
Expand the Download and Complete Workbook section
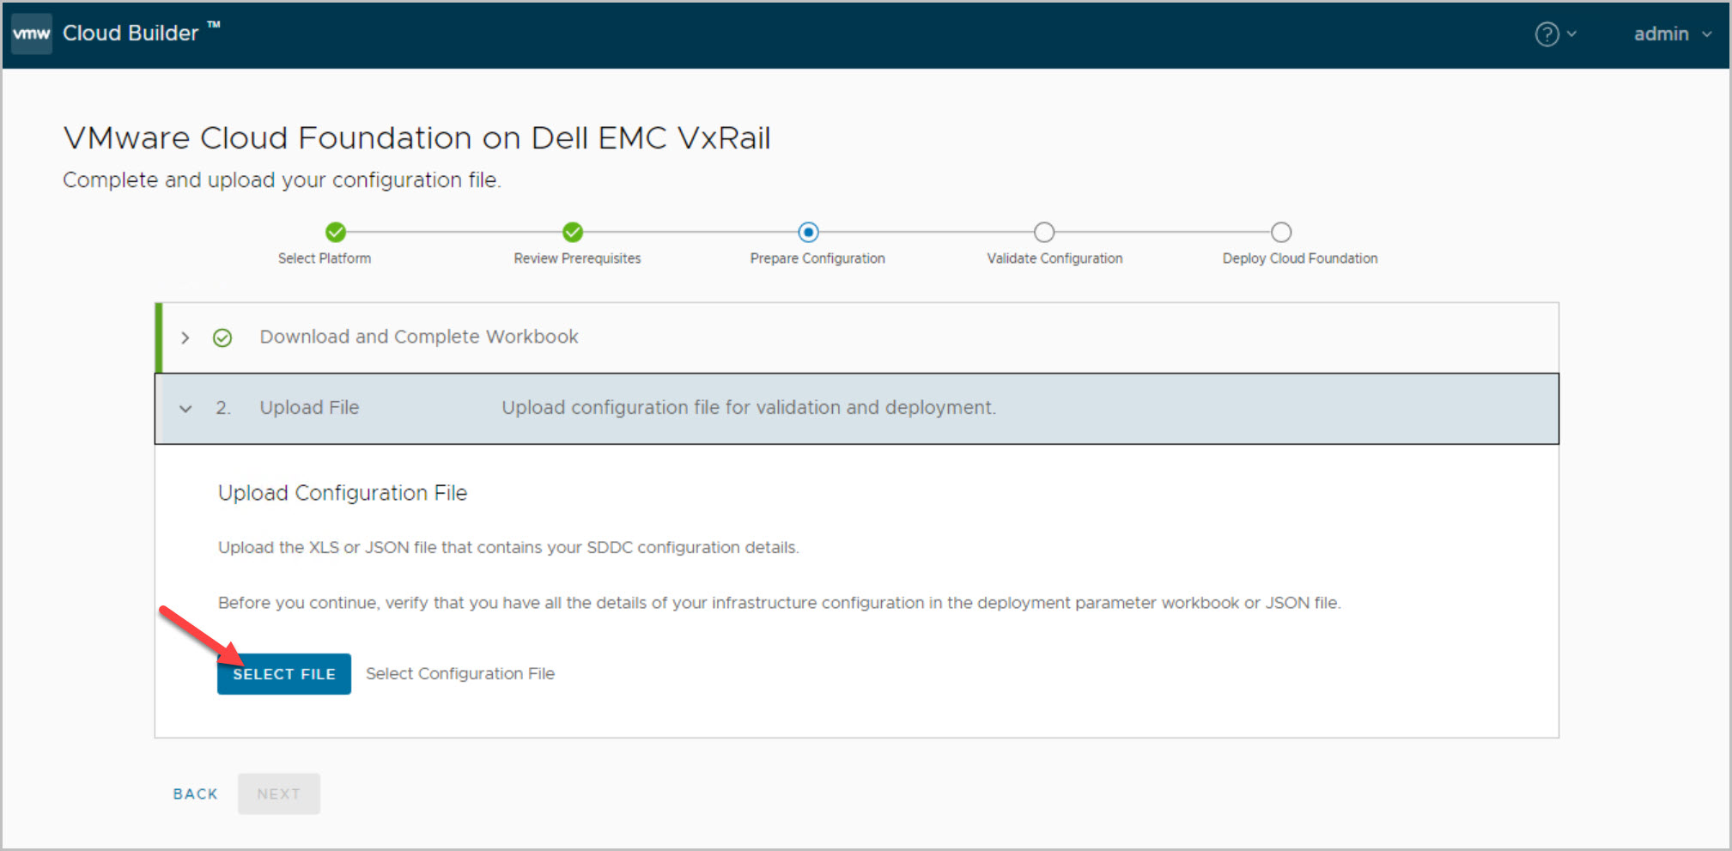185,337
